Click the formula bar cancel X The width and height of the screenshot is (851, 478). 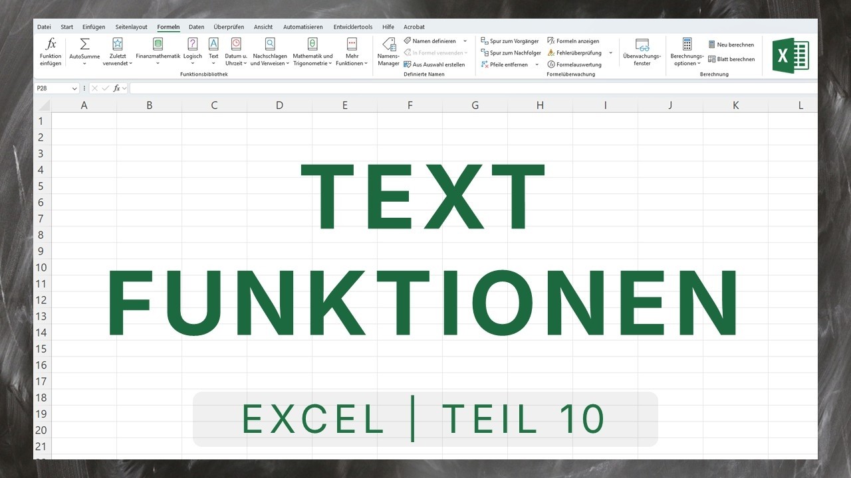coord(95,88)
